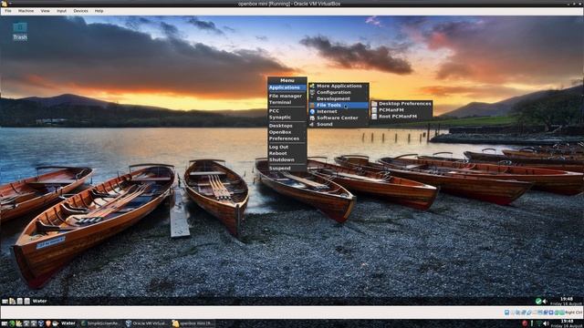Launch Terminal from the Menu
This screenshot has width=584, height=328.
pos(287,102)
